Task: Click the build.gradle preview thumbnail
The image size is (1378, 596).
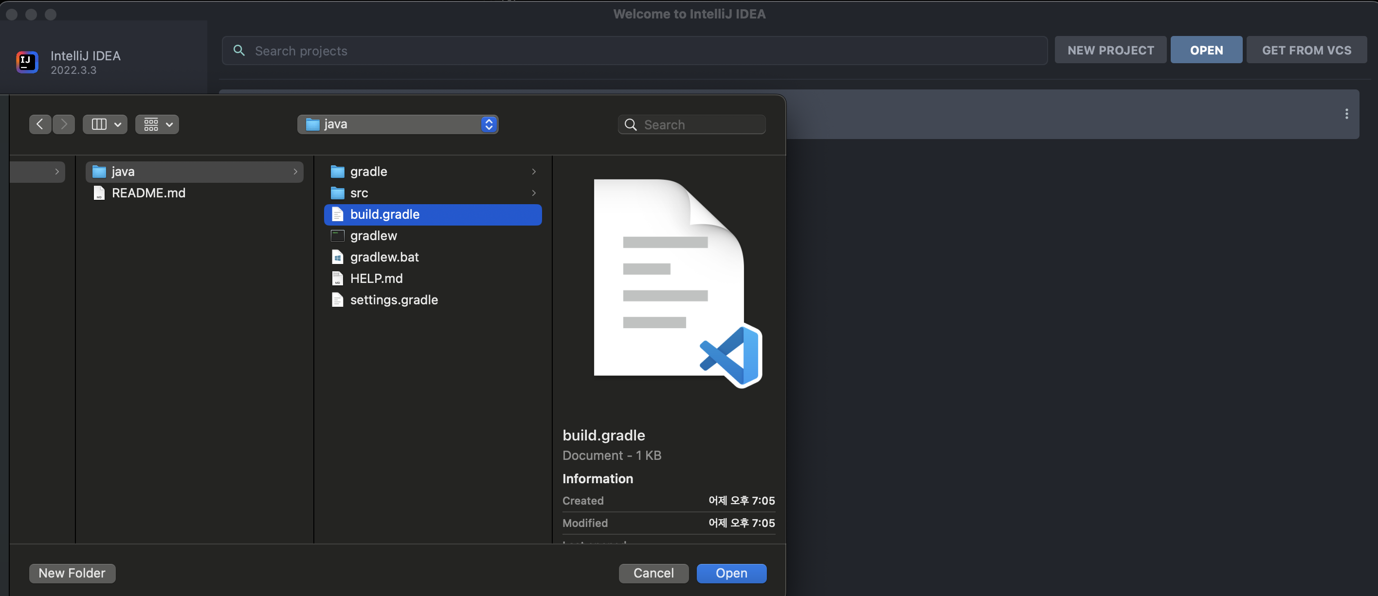Action: [x=669, y=278]
